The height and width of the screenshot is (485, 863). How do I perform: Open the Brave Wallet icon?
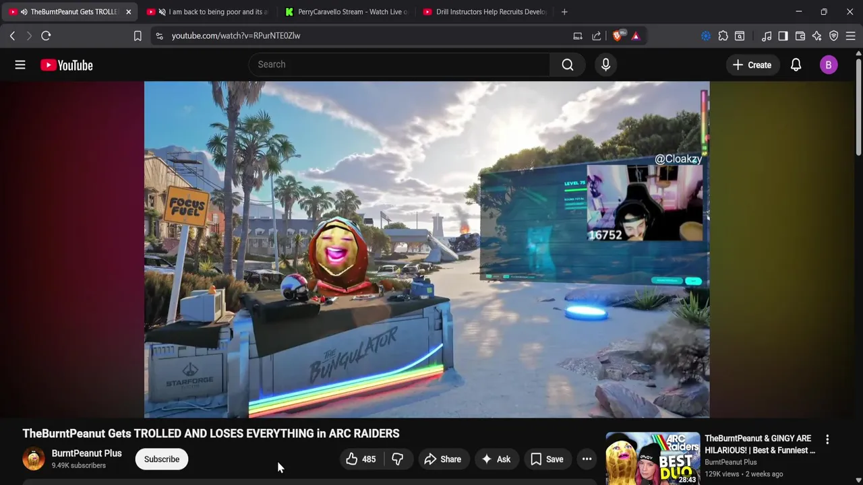click(x=800, y=36)
